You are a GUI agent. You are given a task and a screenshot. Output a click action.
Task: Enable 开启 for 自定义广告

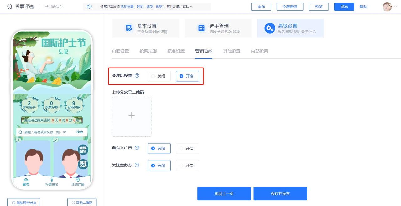[x=187, y=148]
